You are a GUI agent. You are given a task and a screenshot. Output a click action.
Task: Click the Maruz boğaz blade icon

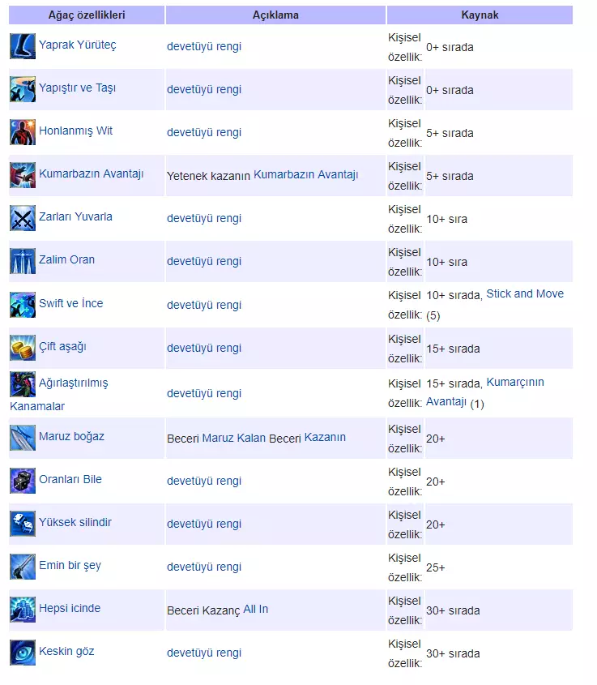click(23, 438)
